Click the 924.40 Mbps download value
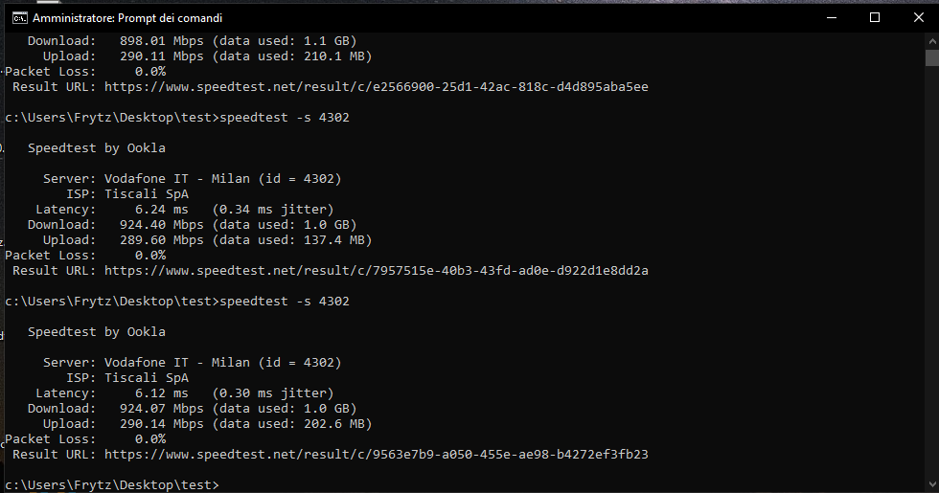Screen dimensions: 939x493 [162, 224]
